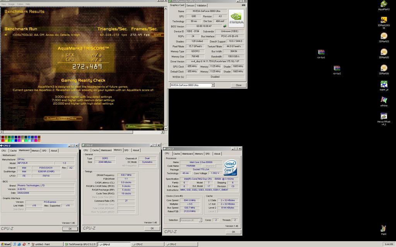Click OK in the CPU-Z processor window
This screenshot has width=396, height=247.
click(x=233, y=232)
